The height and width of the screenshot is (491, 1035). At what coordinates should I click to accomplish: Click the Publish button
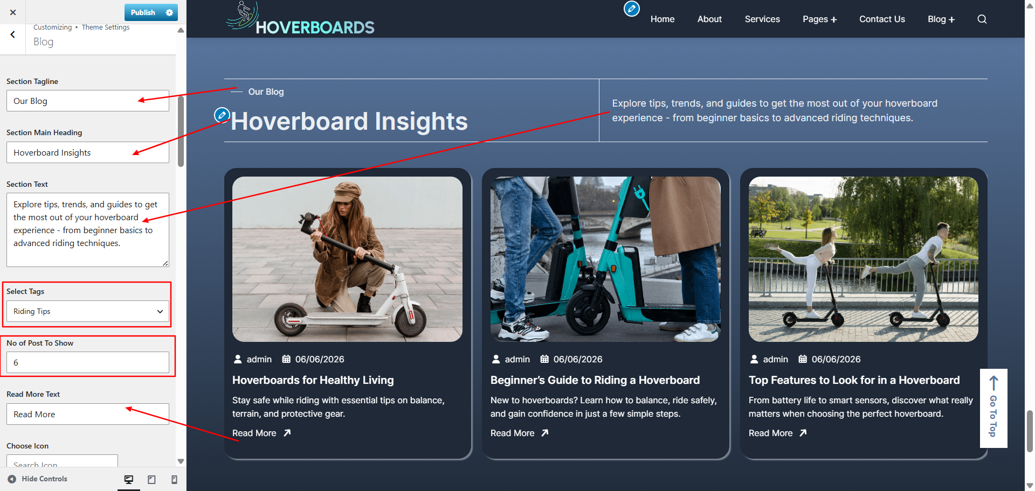click(143, 12)
